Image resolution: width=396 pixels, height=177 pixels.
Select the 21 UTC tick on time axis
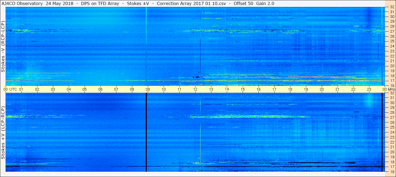[338, 89]
